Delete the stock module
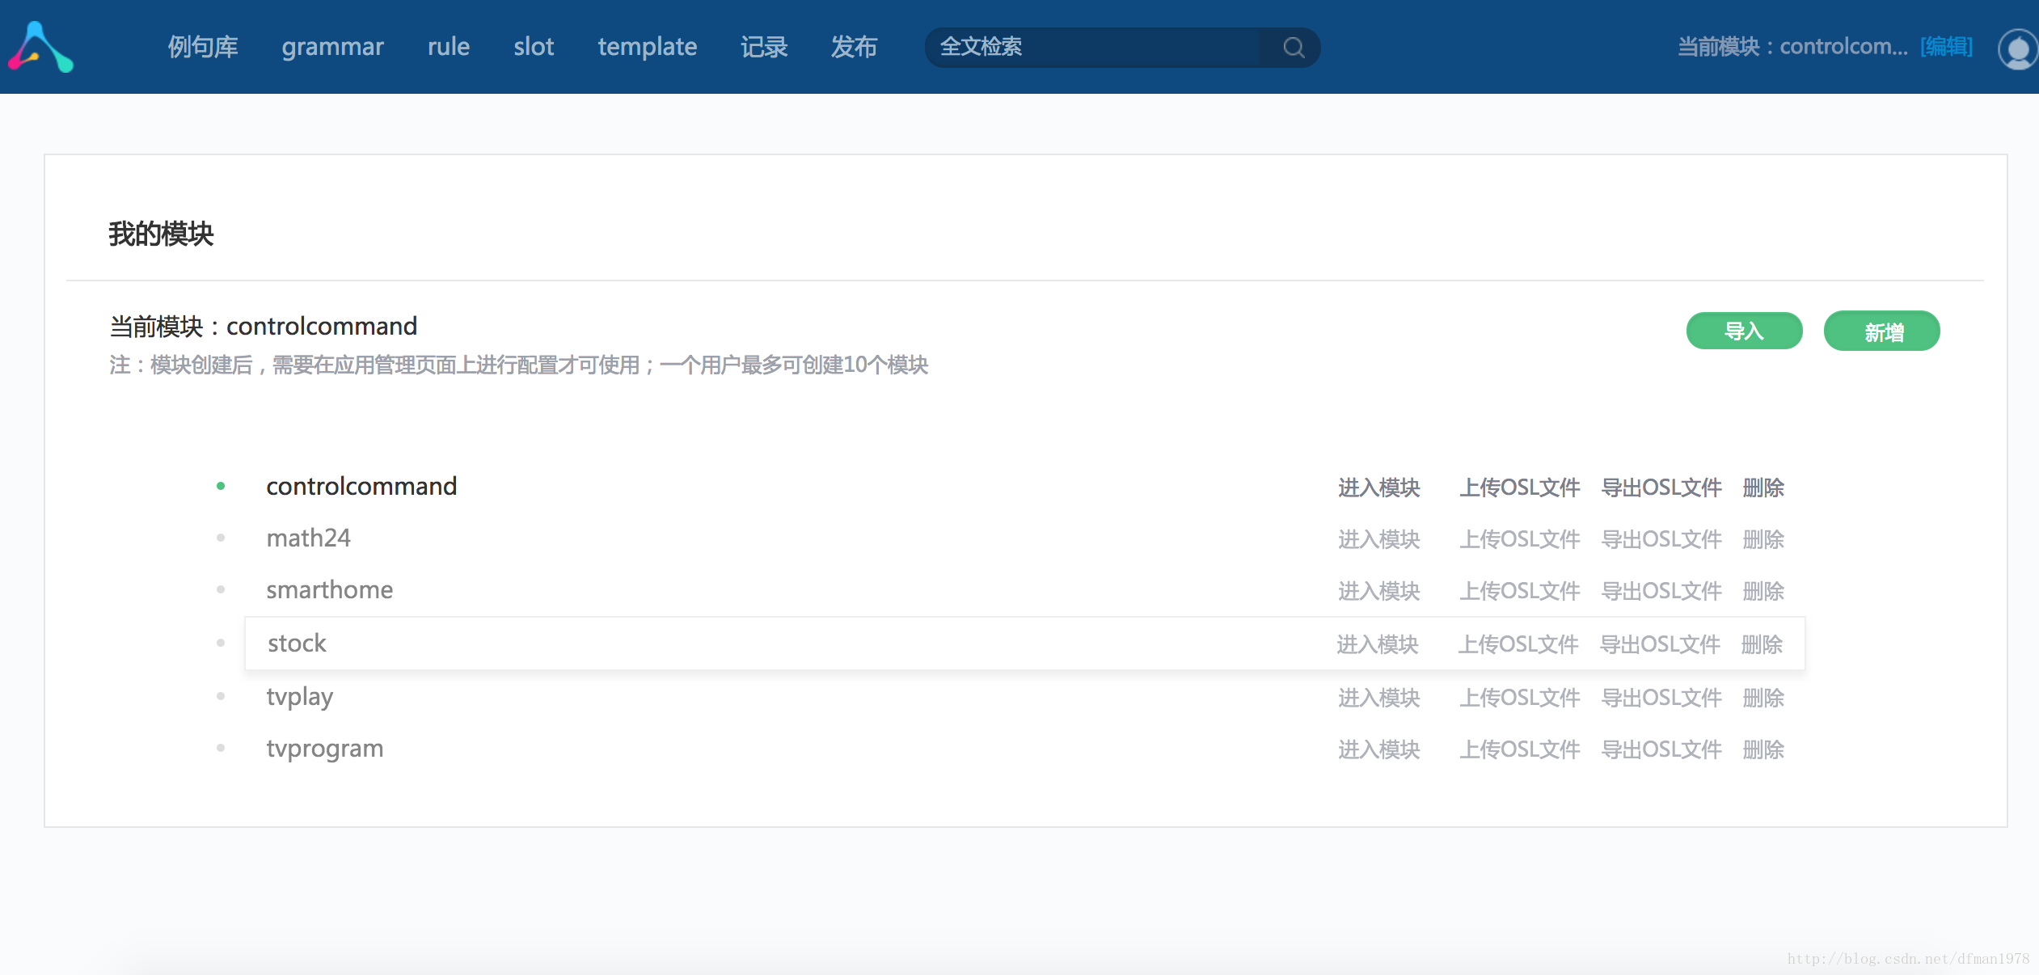Screen dimensions: 2039x975 (1761, 644)
